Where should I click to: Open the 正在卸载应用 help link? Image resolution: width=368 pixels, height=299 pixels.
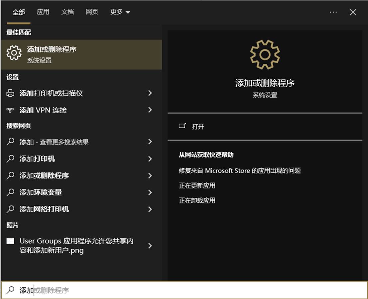(x=197, y=200)
